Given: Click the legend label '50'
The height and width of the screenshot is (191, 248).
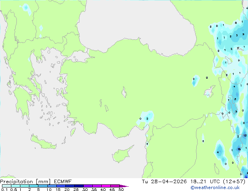Looking at the screenshot, I should click(121, 189).
